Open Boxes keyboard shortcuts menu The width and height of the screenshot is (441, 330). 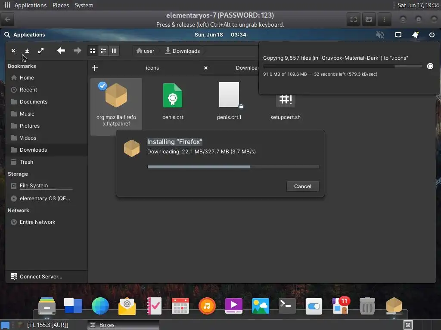(x=369, y=19)
